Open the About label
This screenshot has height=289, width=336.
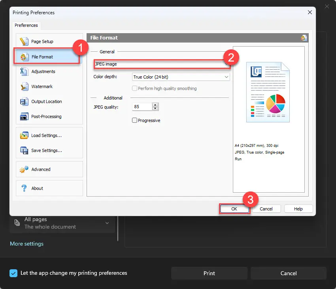point(37,188)
